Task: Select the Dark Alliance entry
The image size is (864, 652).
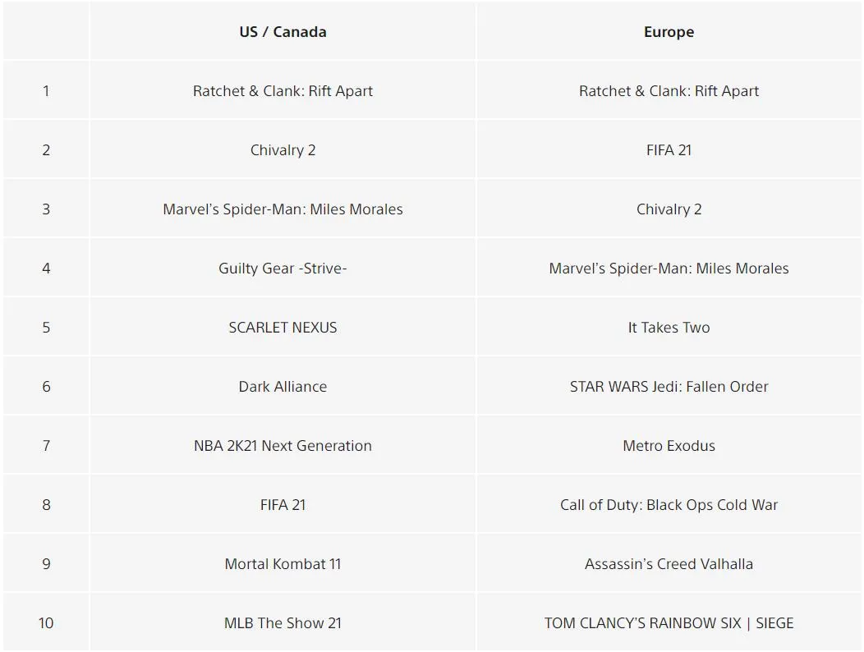Action: [x=283, y=387]
